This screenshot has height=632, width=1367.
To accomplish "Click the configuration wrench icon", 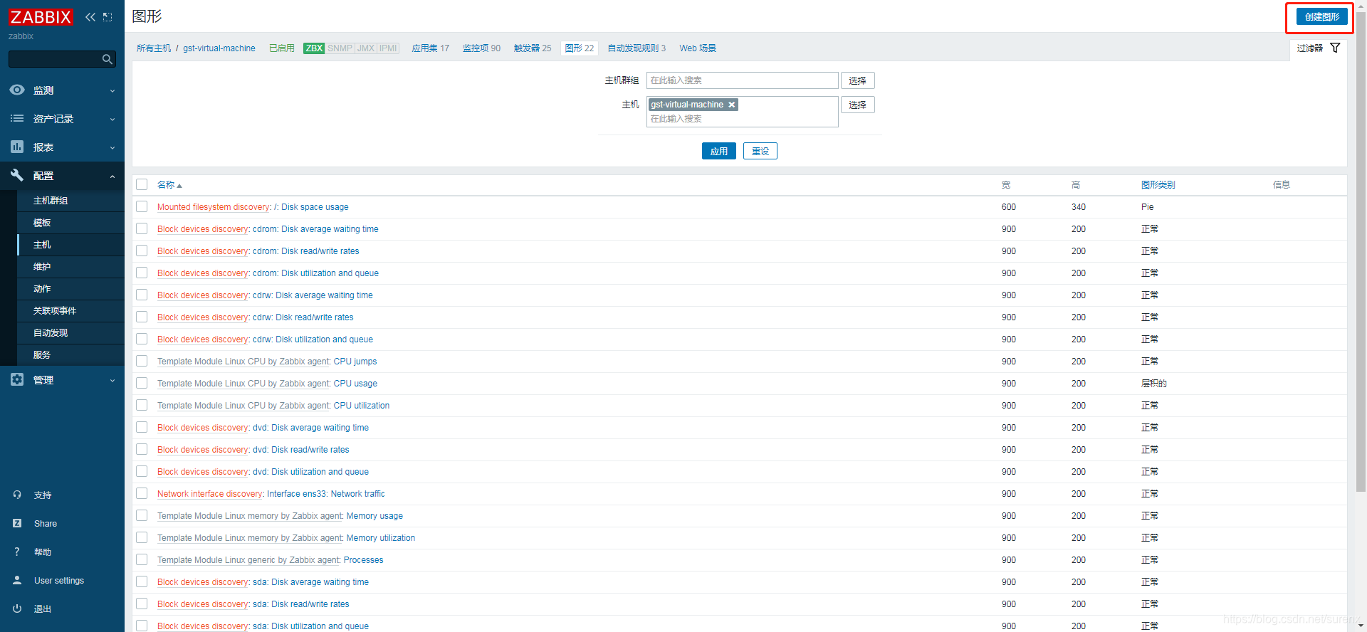I will (17, 175).
